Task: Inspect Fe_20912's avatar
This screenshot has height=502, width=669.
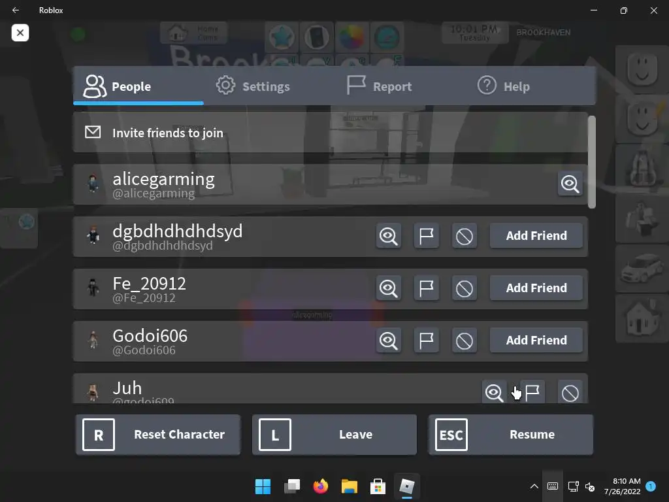Action: click(x=388, y=288)
